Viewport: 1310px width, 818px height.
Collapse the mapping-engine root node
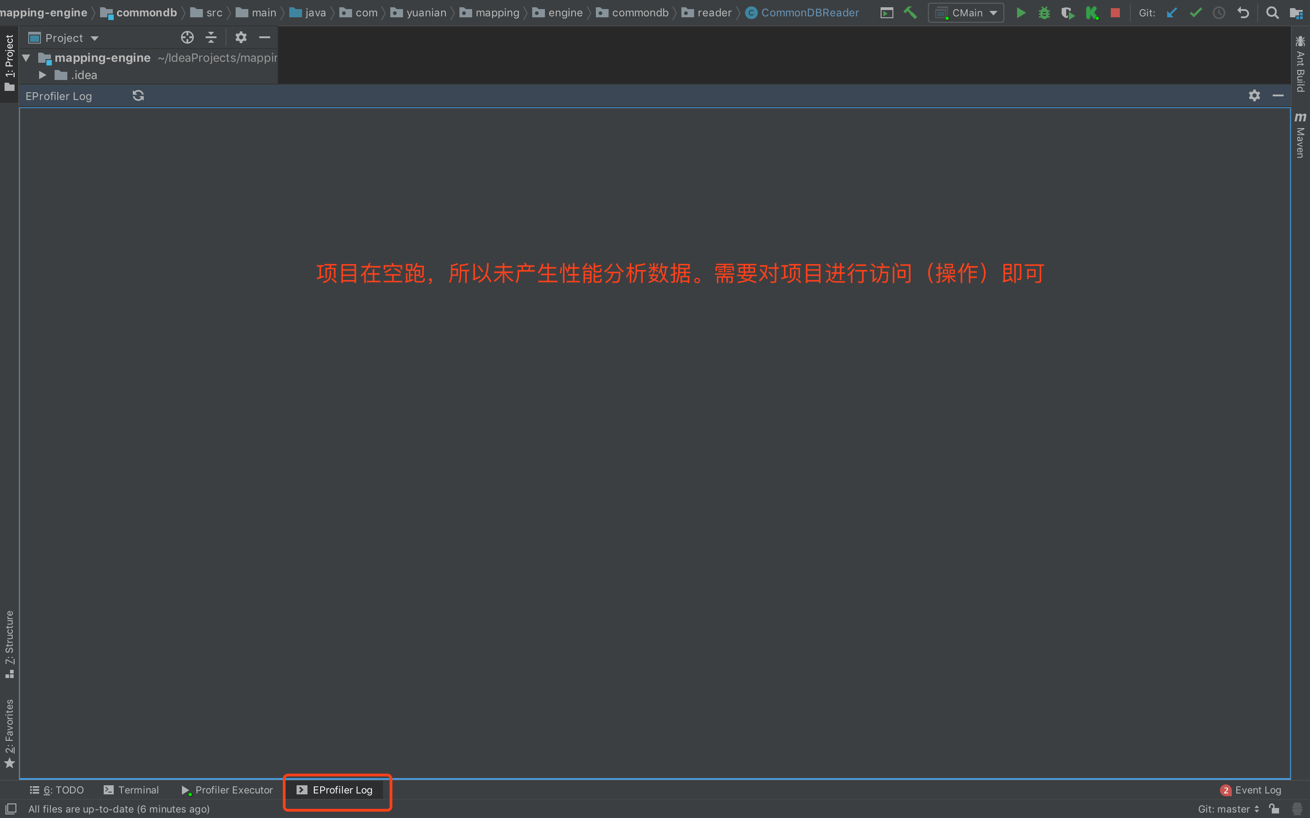click(26, 57)
